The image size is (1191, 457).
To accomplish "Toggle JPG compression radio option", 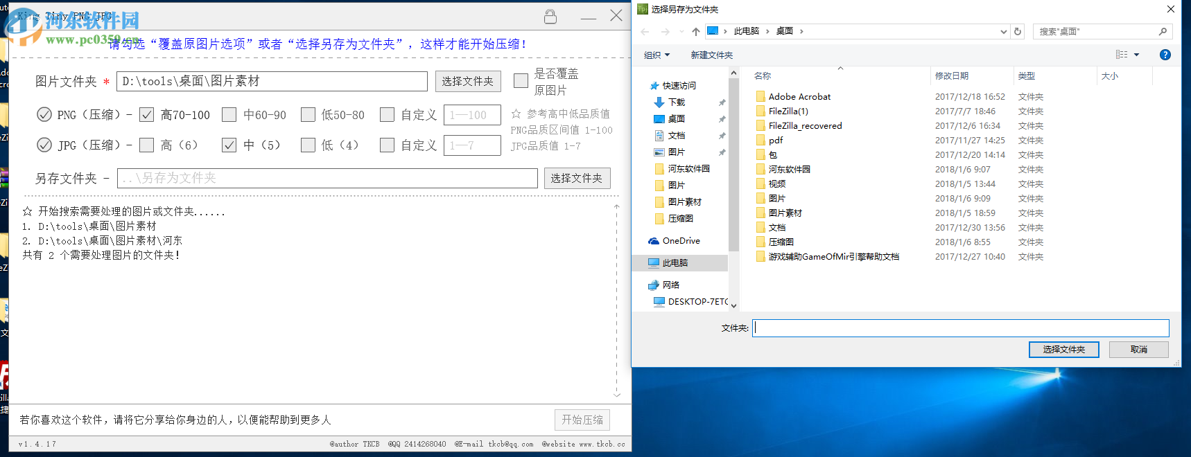I will 44,145.
